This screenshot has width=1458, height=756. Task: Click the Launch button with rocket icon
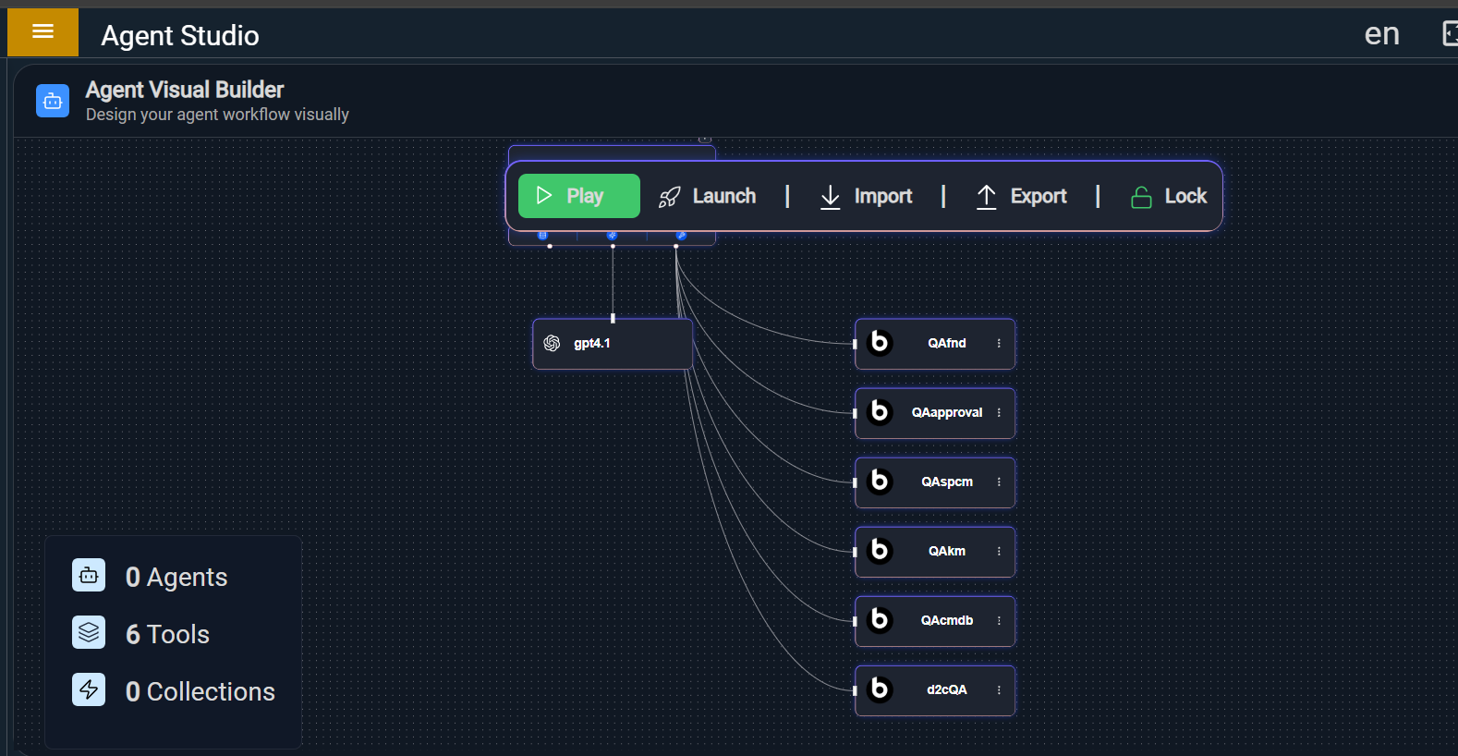tap(707, 196)
